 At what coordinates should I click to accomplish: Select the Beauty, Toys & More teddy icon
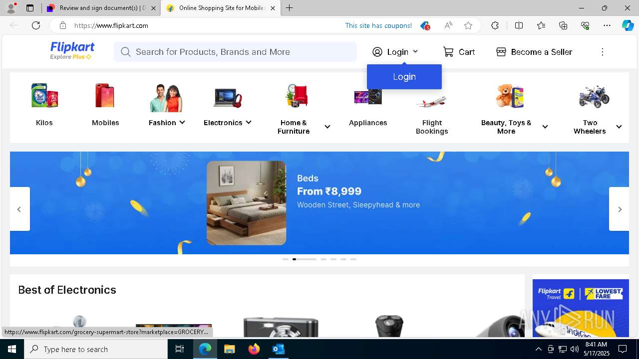pos(510,96)
